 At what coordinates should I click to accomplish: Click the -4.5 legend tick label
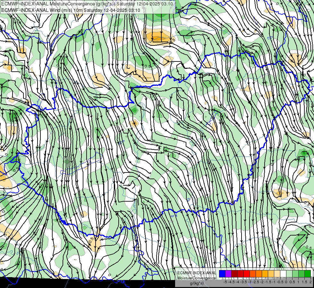coord(232,282)
